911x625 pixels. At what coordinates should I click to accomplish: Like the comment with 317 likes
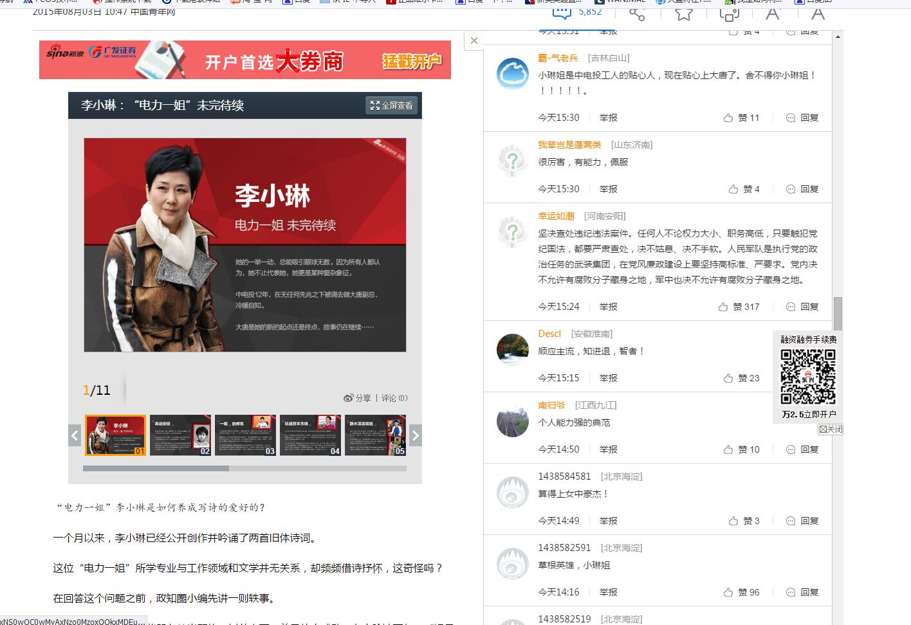click(x=739, y=307)
